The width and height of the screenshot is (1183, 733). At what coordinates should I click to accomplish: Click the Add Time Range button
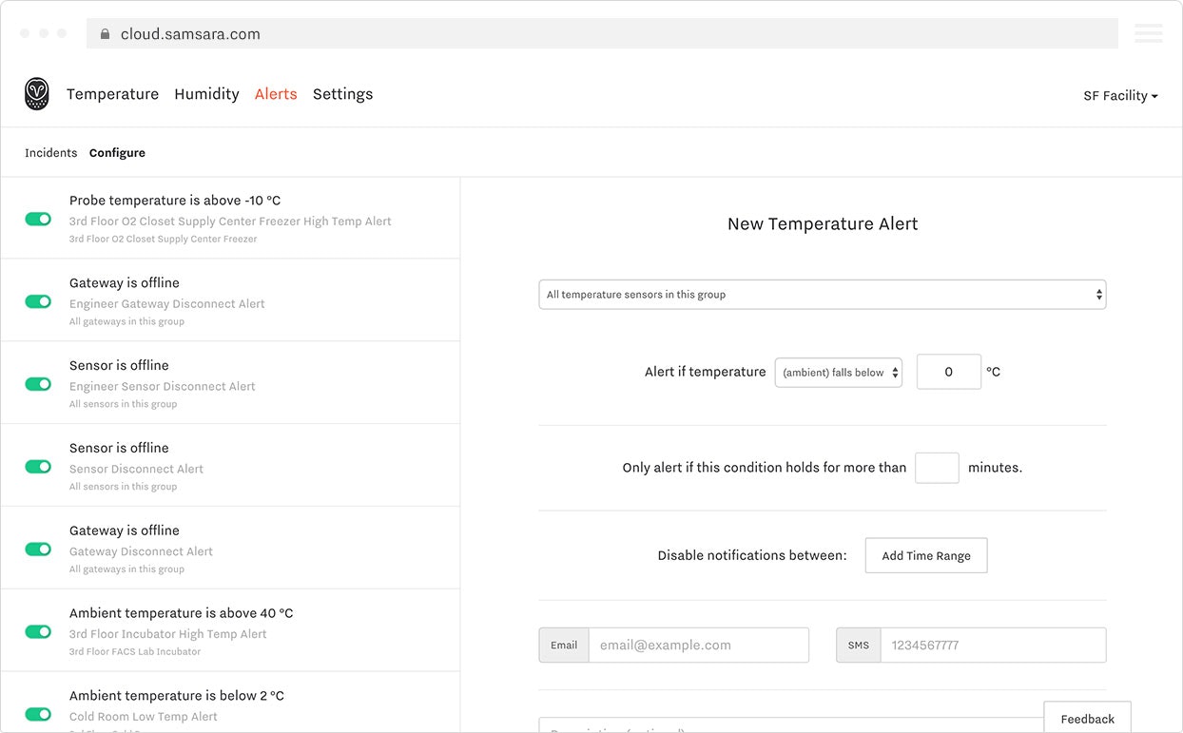pyautogui.click(x=926, y=555)
